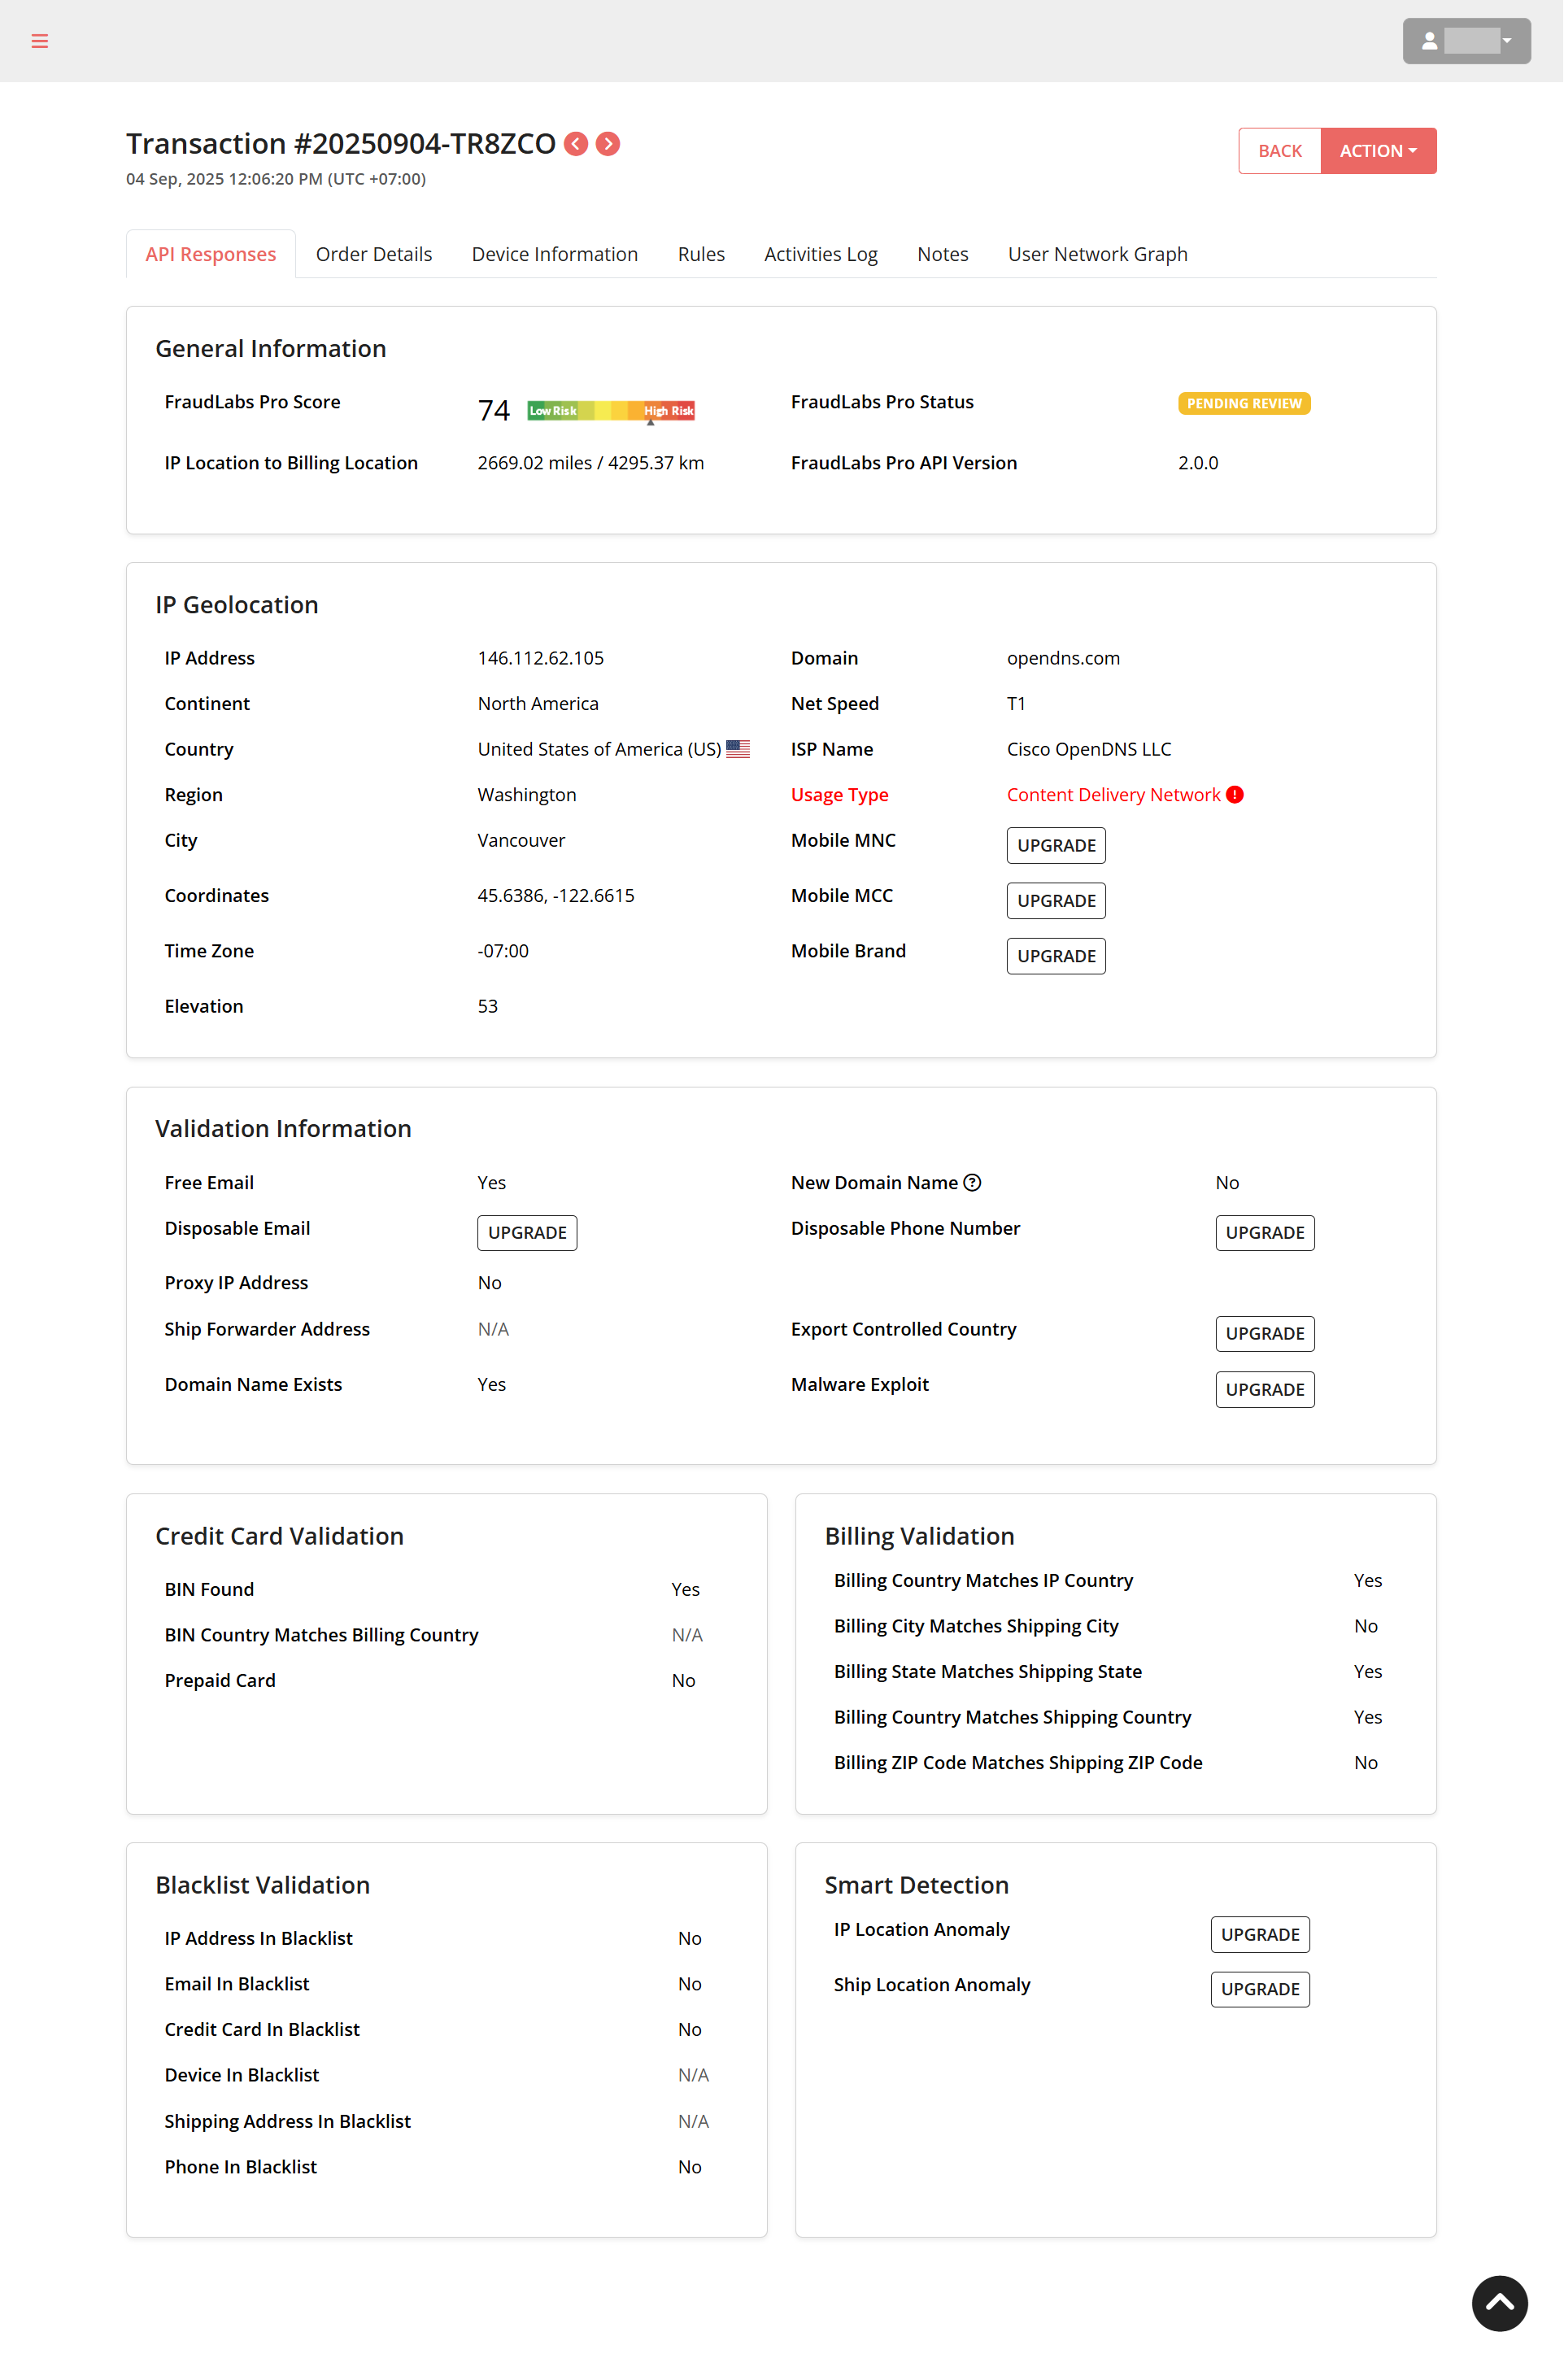The height and width of the screenshot is (2380, 1564).
Task: Click UPGRADE for Malware Exploit
Action: [1265, 1390]
